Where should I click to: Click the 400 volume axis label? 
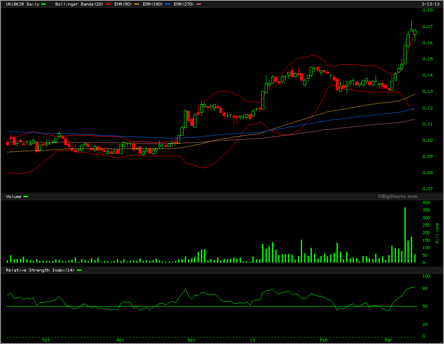(426, 203)
